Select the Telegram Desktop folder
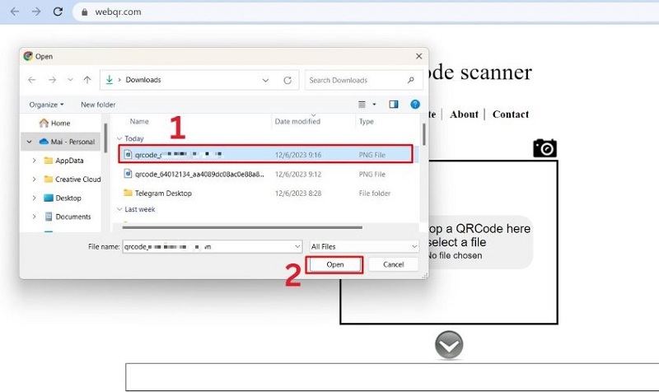Image resolution: width=659 pixels, height=392 pixels. point(162,193)
